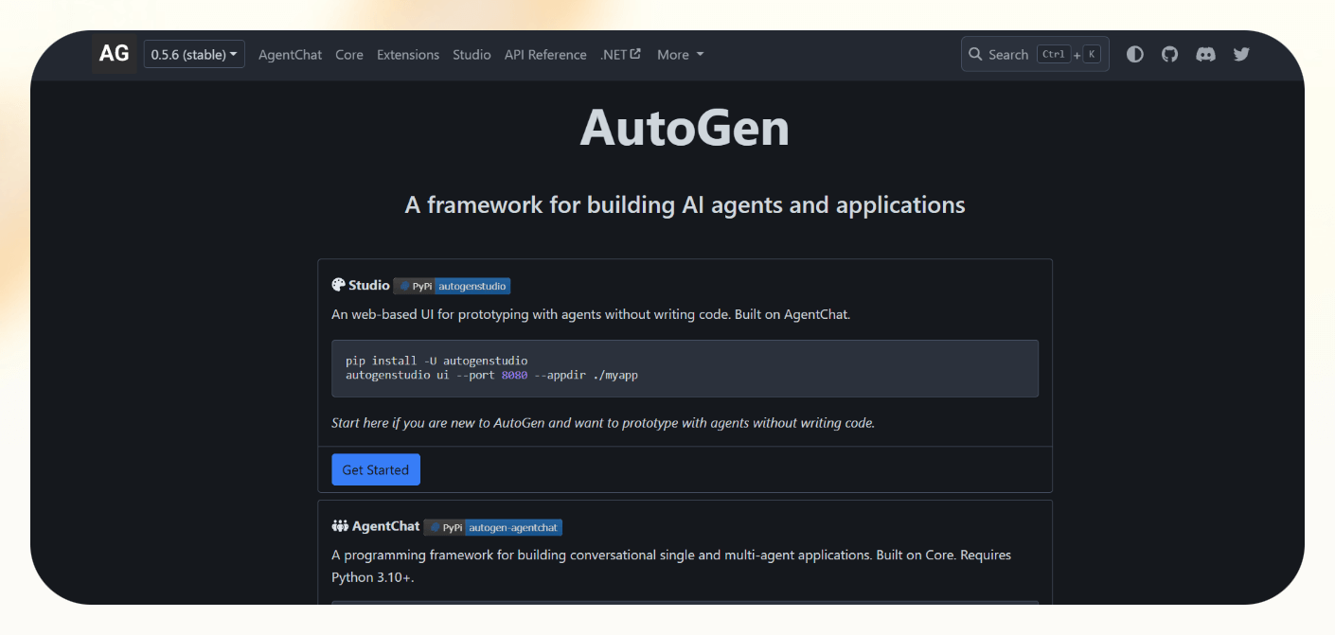Open the AgentChat nav link

point(291,55)
